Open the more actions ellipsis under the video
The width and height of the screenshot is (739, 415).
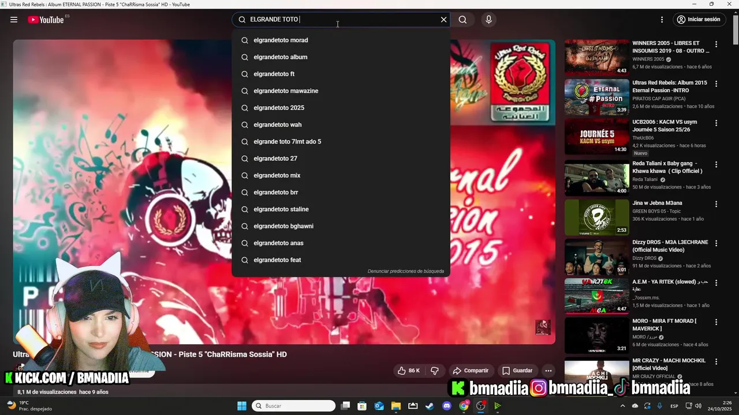tap(548, 371)
